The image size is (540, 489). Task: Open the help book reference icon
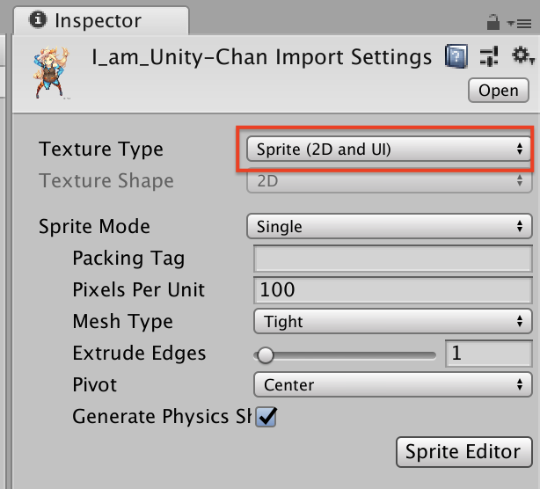click(456, 57)
